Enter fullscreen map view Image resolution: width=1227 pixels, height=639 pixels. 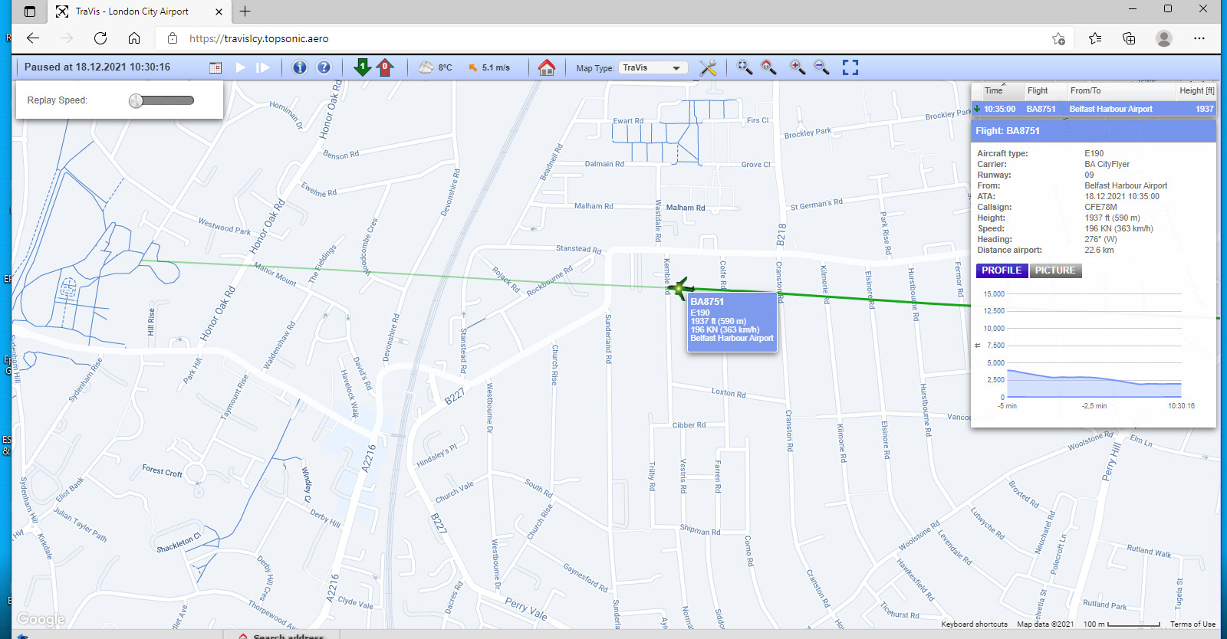tap(850, 67)
